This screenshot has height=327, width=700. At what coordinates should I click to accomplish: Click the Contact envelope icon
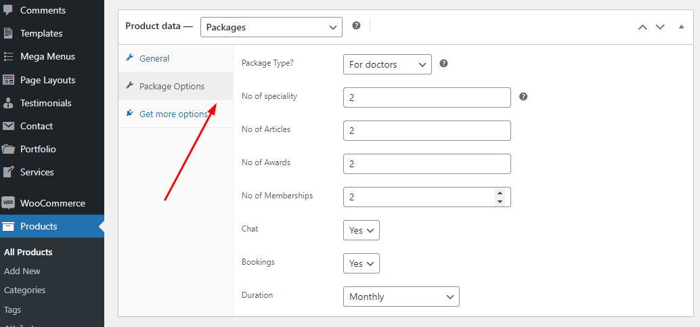tap(8, 126)
